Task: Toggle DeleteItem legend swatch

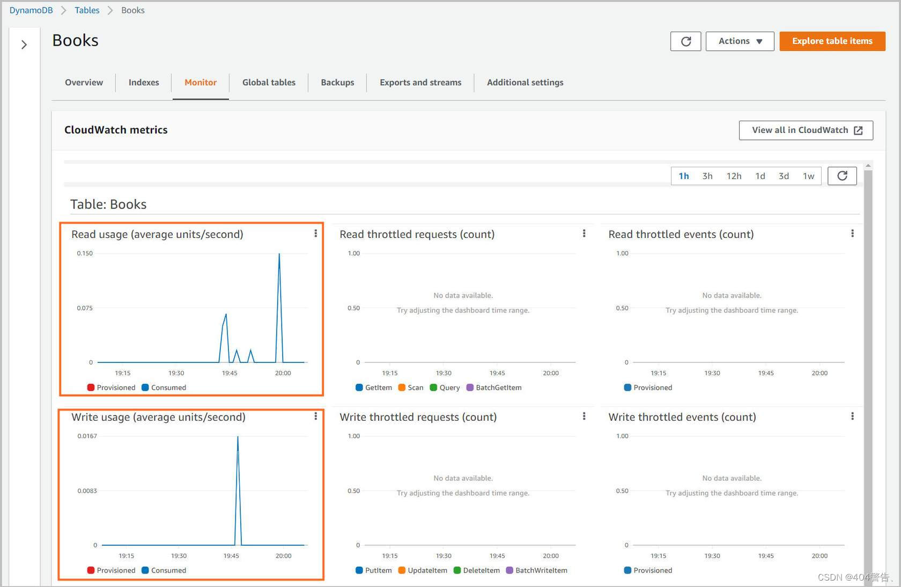Action: point(457,570)
